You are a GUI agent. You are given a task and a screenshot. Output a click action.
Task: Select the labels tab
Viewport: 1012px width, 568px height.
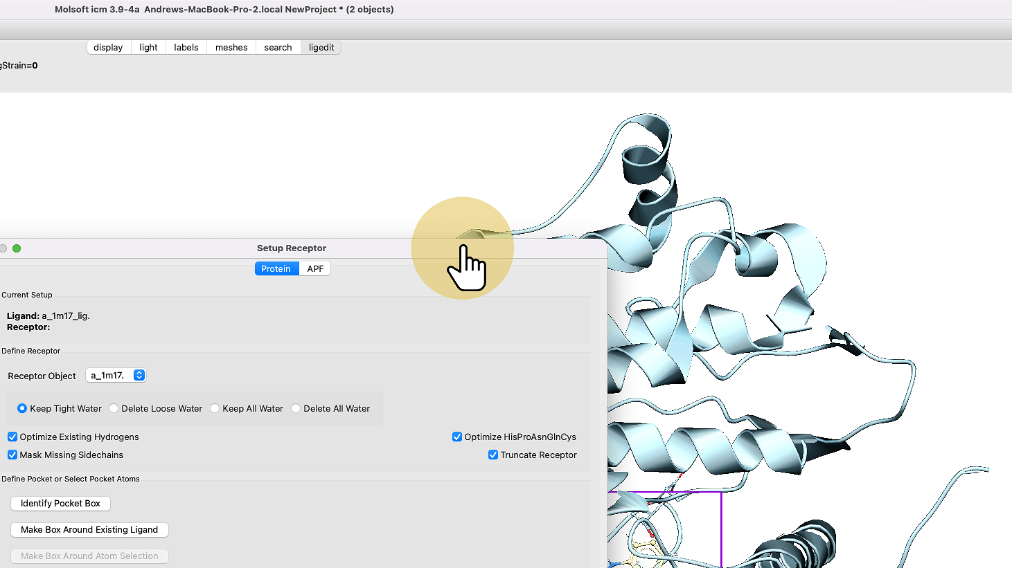tap(186, 48)
